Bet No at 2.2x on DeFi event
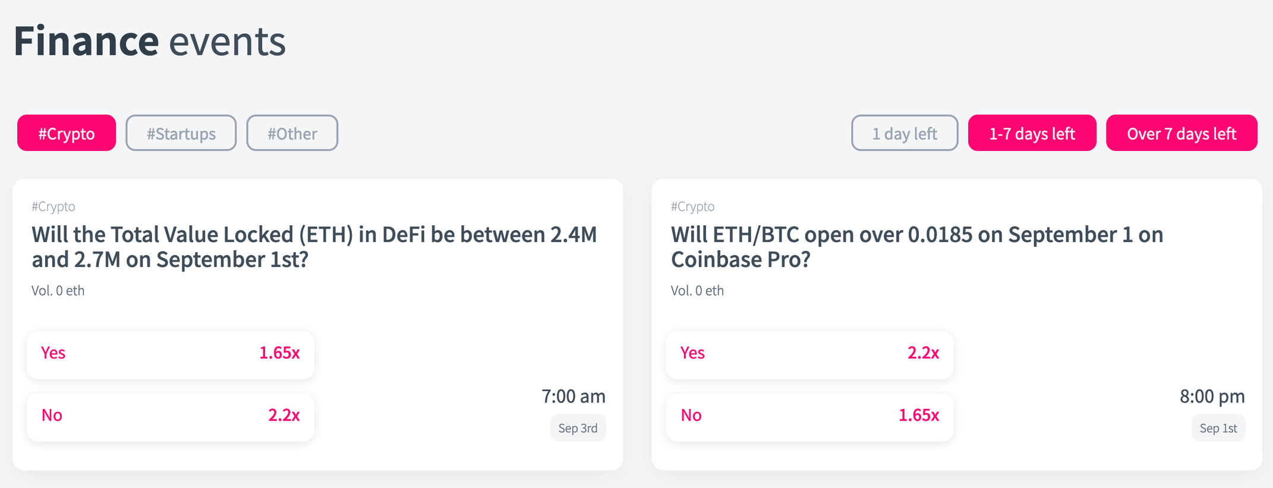The width and height of the screenshot is (1273, 488). point(171,417)
